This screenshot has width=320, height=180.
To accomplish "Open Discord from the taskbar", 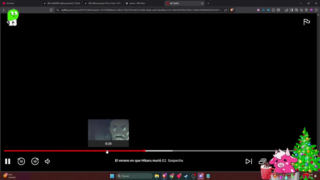I will coord(201,176).
